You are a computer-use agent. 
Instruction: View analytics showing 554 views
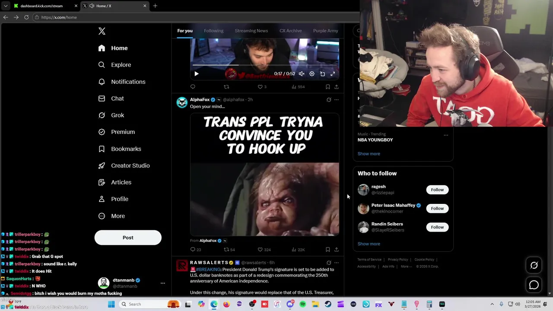tap(298, 87)
